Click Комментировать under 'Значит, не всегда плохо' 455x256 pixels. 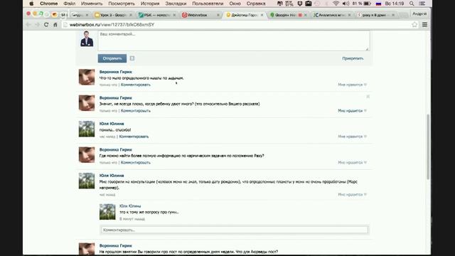(136, 111)
